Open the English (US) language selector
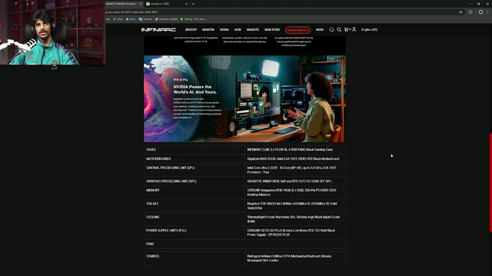Viewport: 492px width, 276px height. [369, 30]
